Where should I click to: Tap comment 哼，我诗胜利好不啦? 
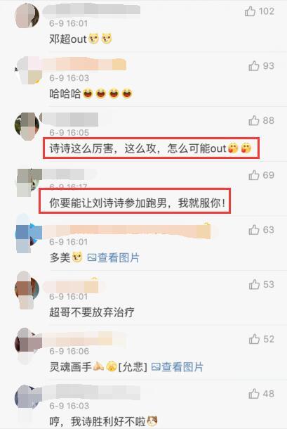103,421
